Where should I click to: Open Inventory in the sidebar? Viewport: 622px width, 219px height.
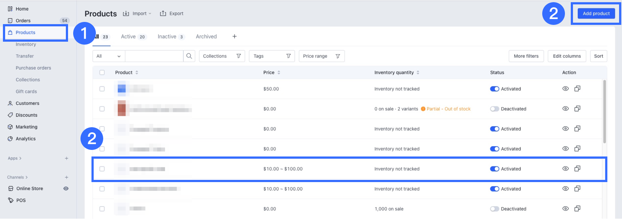26,44
